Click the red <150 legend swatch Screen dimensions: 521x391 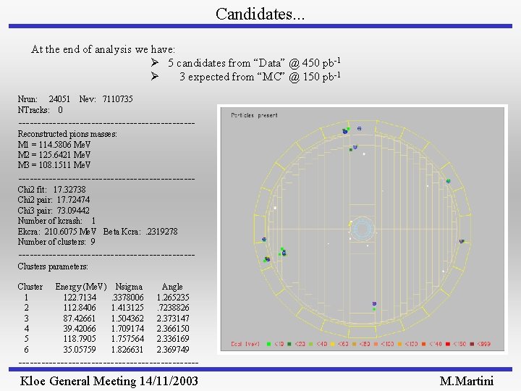[448, 344]
